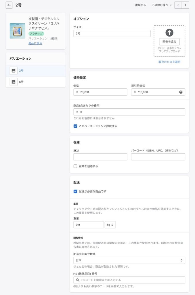Click the SKU input field
This screenshot has height=295, width=195.
pos(100,157)
